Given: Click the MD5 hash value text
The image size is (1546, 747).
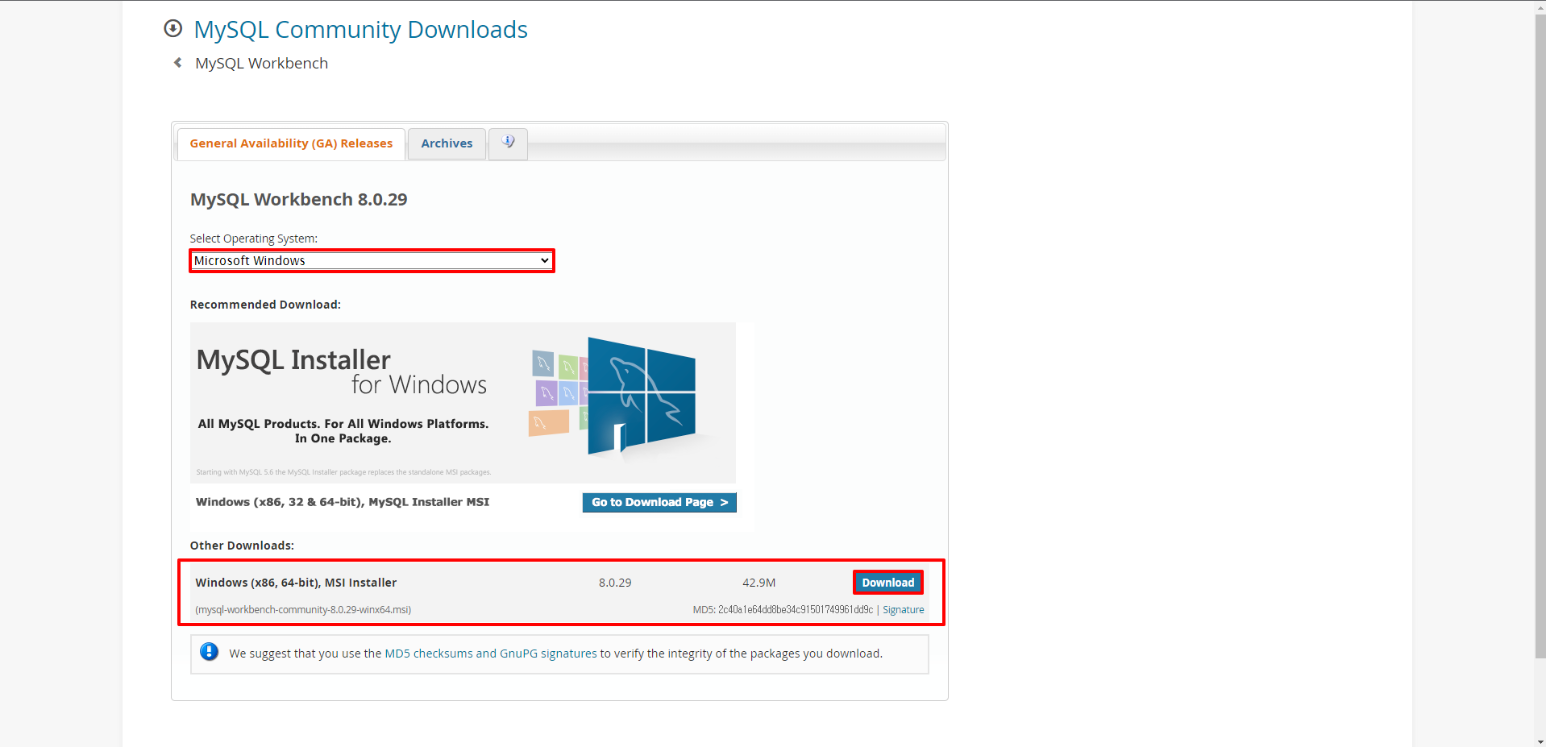Looking at the screenshot, I should pyautogui.click(x=796, y=610).
